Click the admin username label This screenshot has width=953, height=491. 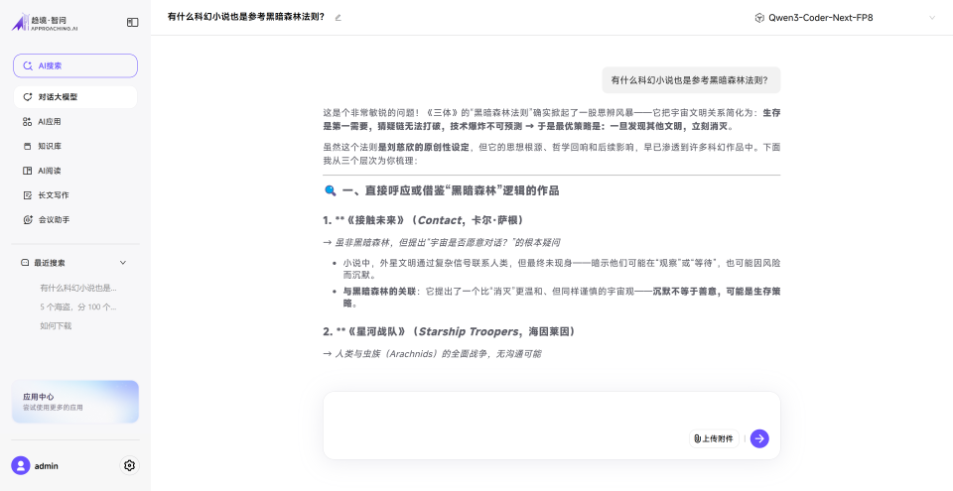(47, 466)
